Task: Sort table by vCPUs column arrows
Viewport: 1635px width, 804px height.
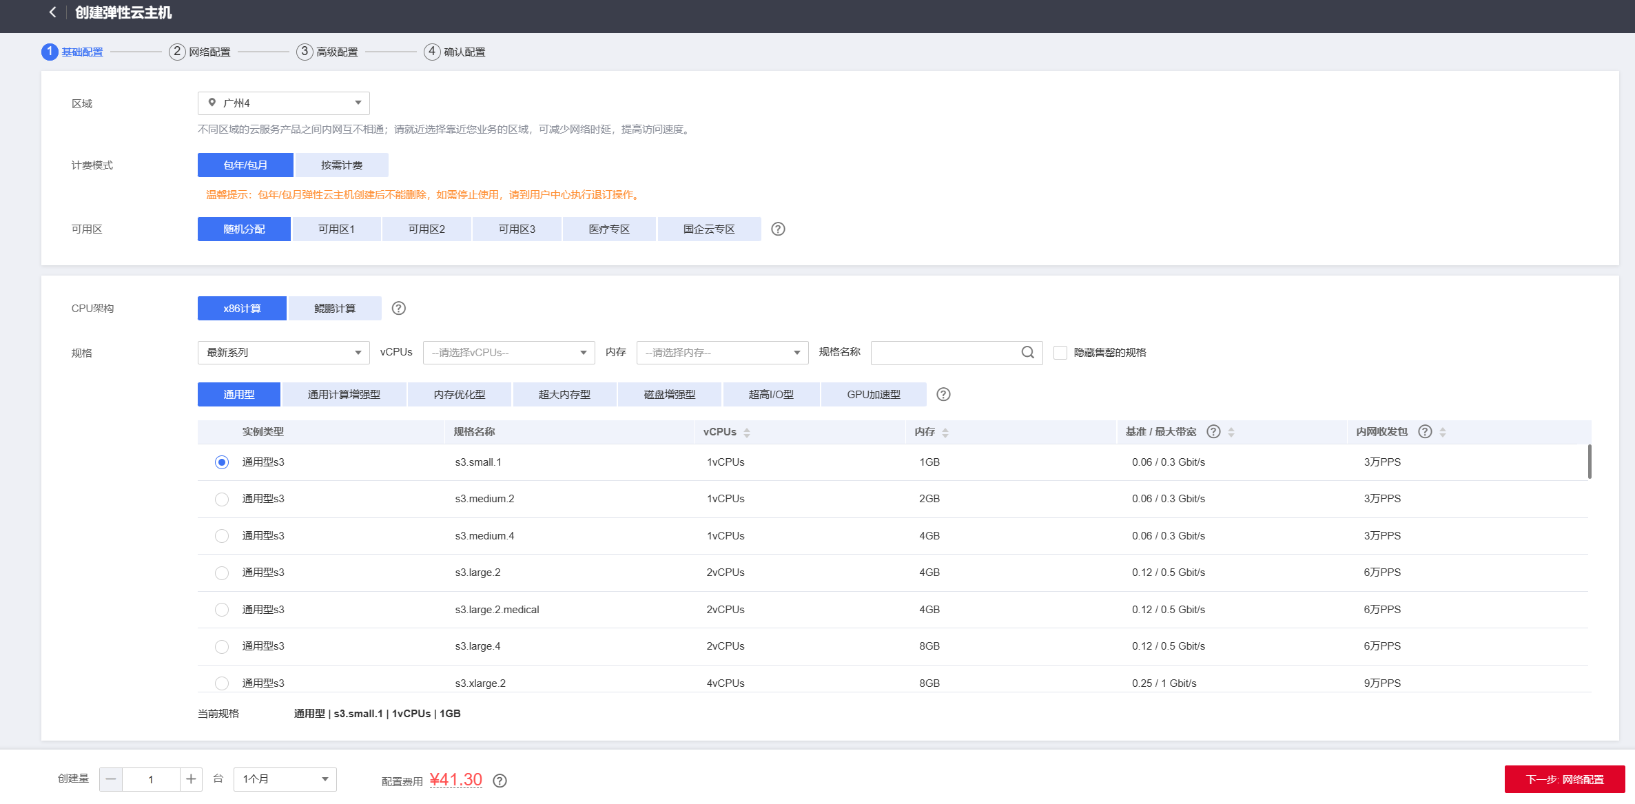Action: point(747,432)
